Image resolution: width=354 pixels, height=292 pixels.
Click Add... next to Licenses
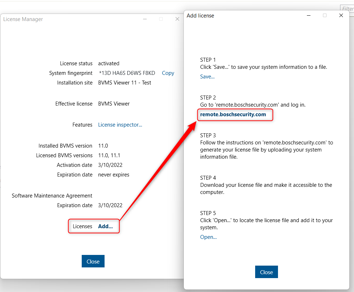click(105, 226)
